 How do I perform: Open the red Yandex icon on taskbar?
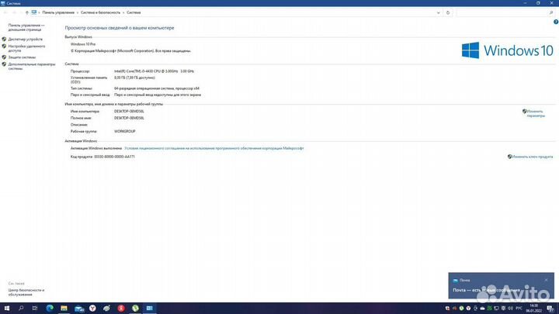tap(121, 309)
